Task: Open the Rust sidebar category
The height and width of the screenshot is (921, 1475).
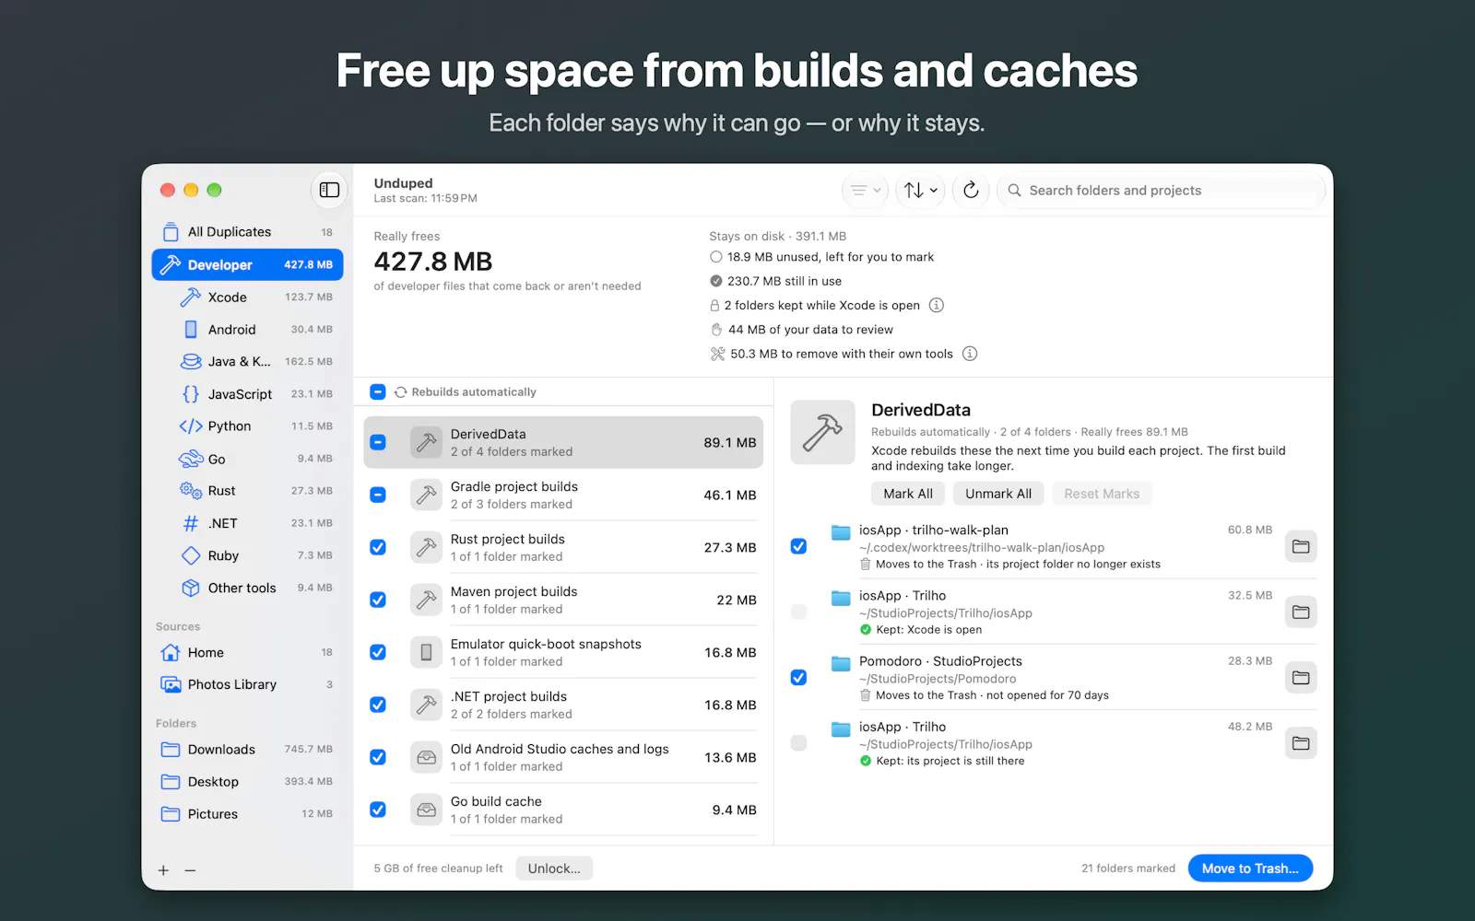Action: [247, 491]
